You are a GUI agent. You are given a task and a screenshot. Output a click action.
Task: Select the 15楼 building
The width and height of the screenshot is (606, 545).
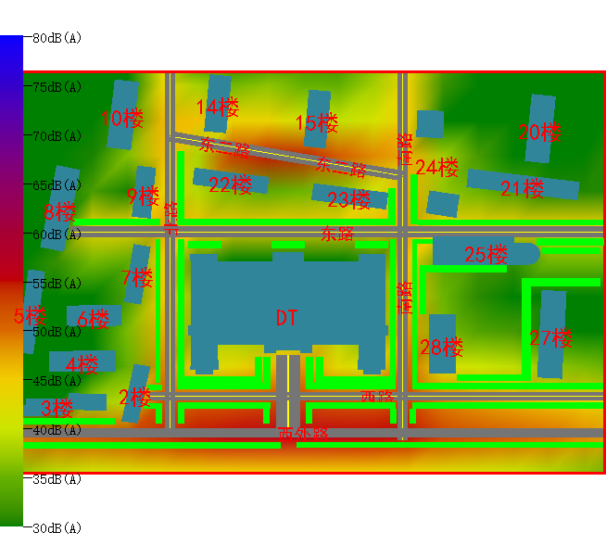click(318, 120)
